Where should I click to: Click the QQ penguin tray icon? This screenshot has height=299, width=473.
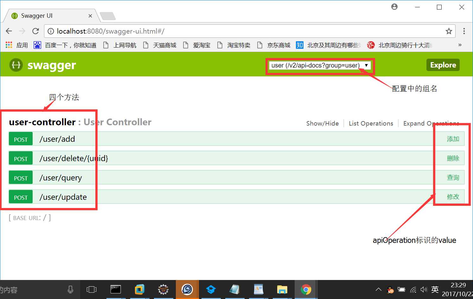click(x=391, y=289)
